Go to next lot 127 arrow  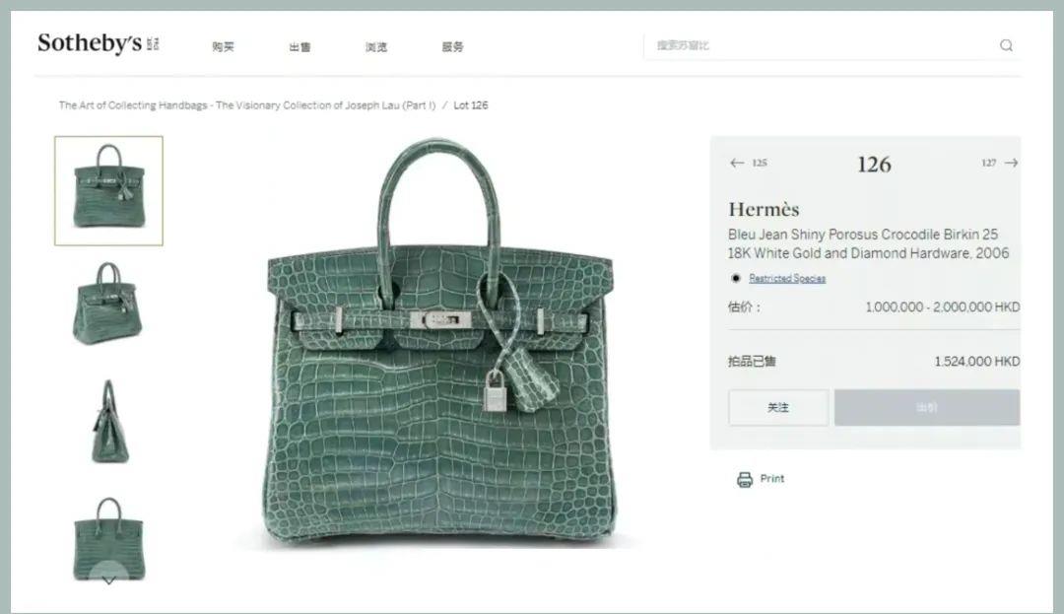pos(1011,163)
